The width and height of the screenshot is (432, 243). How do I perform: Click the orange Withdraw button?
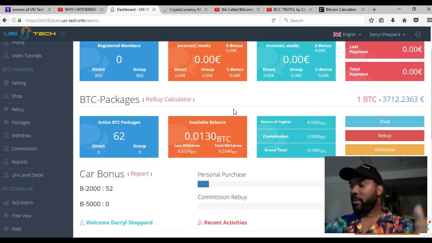point(385,150)
